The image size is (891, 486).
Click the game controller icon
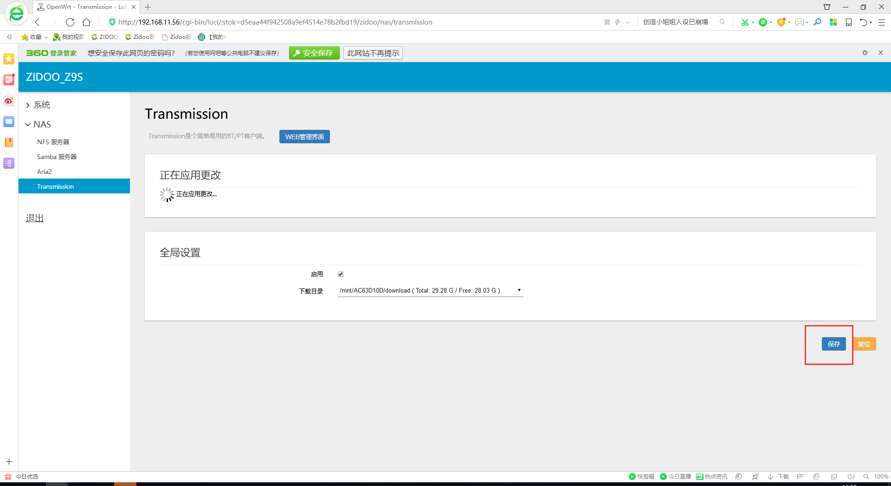point(800,22)
